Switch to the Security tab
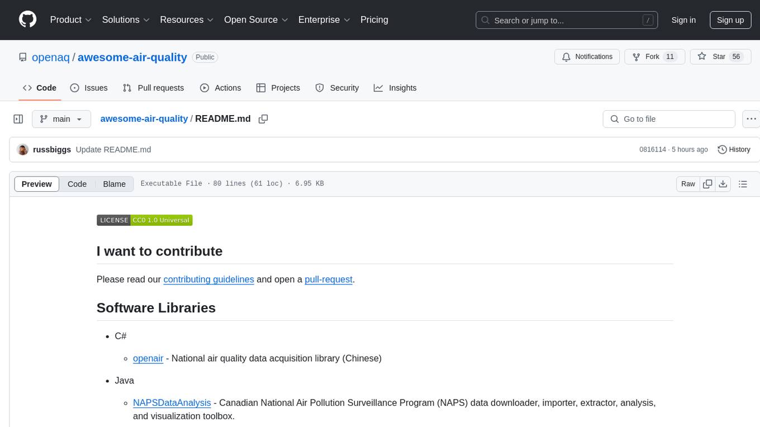The image size is (760, 427). click(x=337, y=88)
